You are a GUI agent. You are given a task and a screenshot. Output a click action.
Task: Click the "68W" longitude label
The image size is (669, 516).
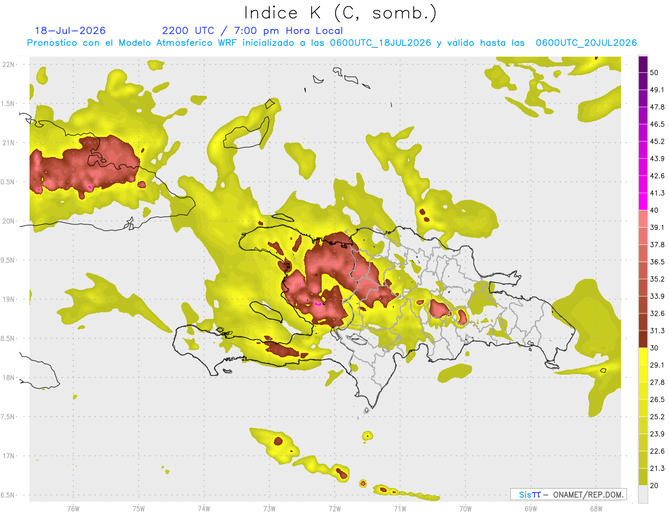(x=595, y=508)
